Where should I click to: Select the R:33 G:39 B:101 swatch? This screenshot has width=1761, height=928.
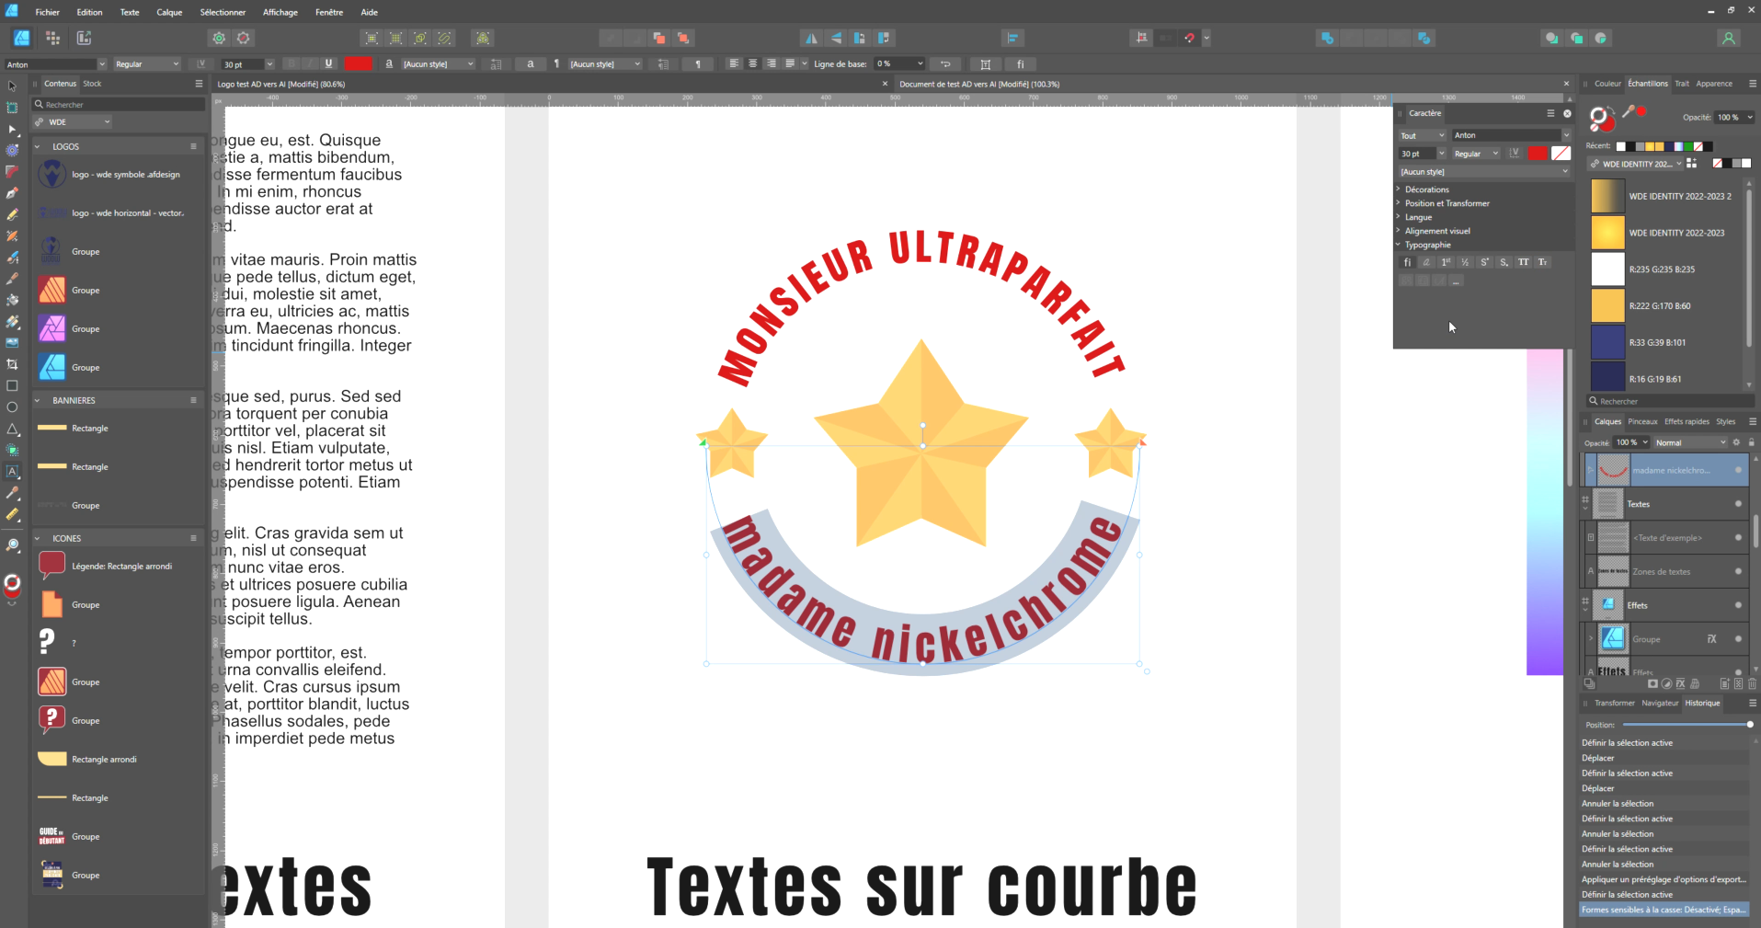pyautogui.click(x=1607, y=342)
